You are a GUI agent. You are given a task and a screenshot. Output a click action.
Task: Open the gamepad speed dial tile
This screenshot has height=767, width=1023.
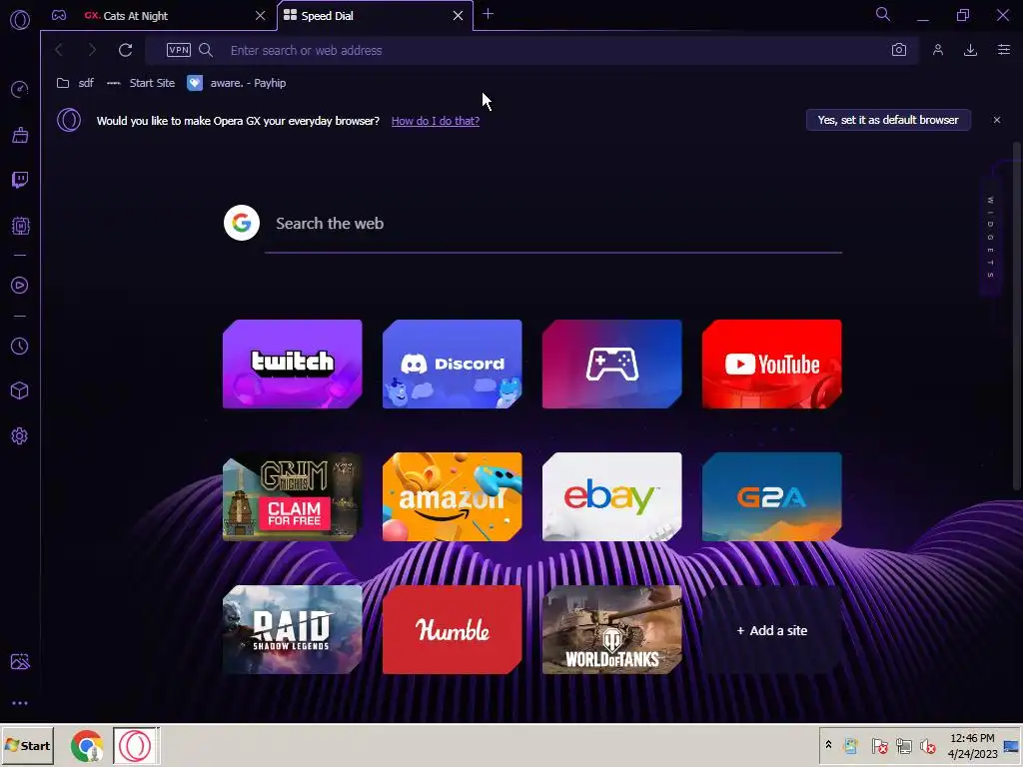(612, 364)
